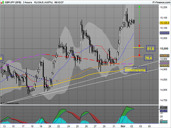Screen dimensions: 171x128
Task: Click the 14,850 price axis label
Action: click(x=164, y=80)
